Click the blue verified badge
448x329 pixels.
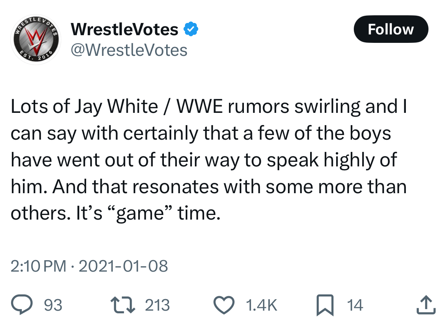(x=191, y=29)
